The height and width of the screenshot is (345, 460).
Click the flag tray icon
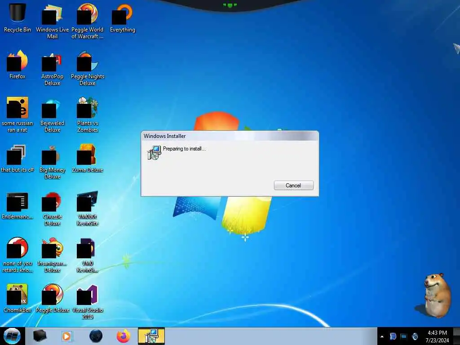tap(393, 336)
